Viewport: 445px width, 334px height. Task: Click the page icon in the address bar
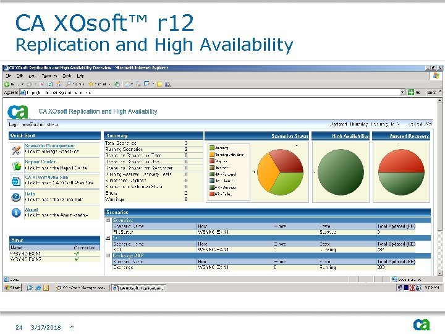pyautogui.click(x=23, y=93)
